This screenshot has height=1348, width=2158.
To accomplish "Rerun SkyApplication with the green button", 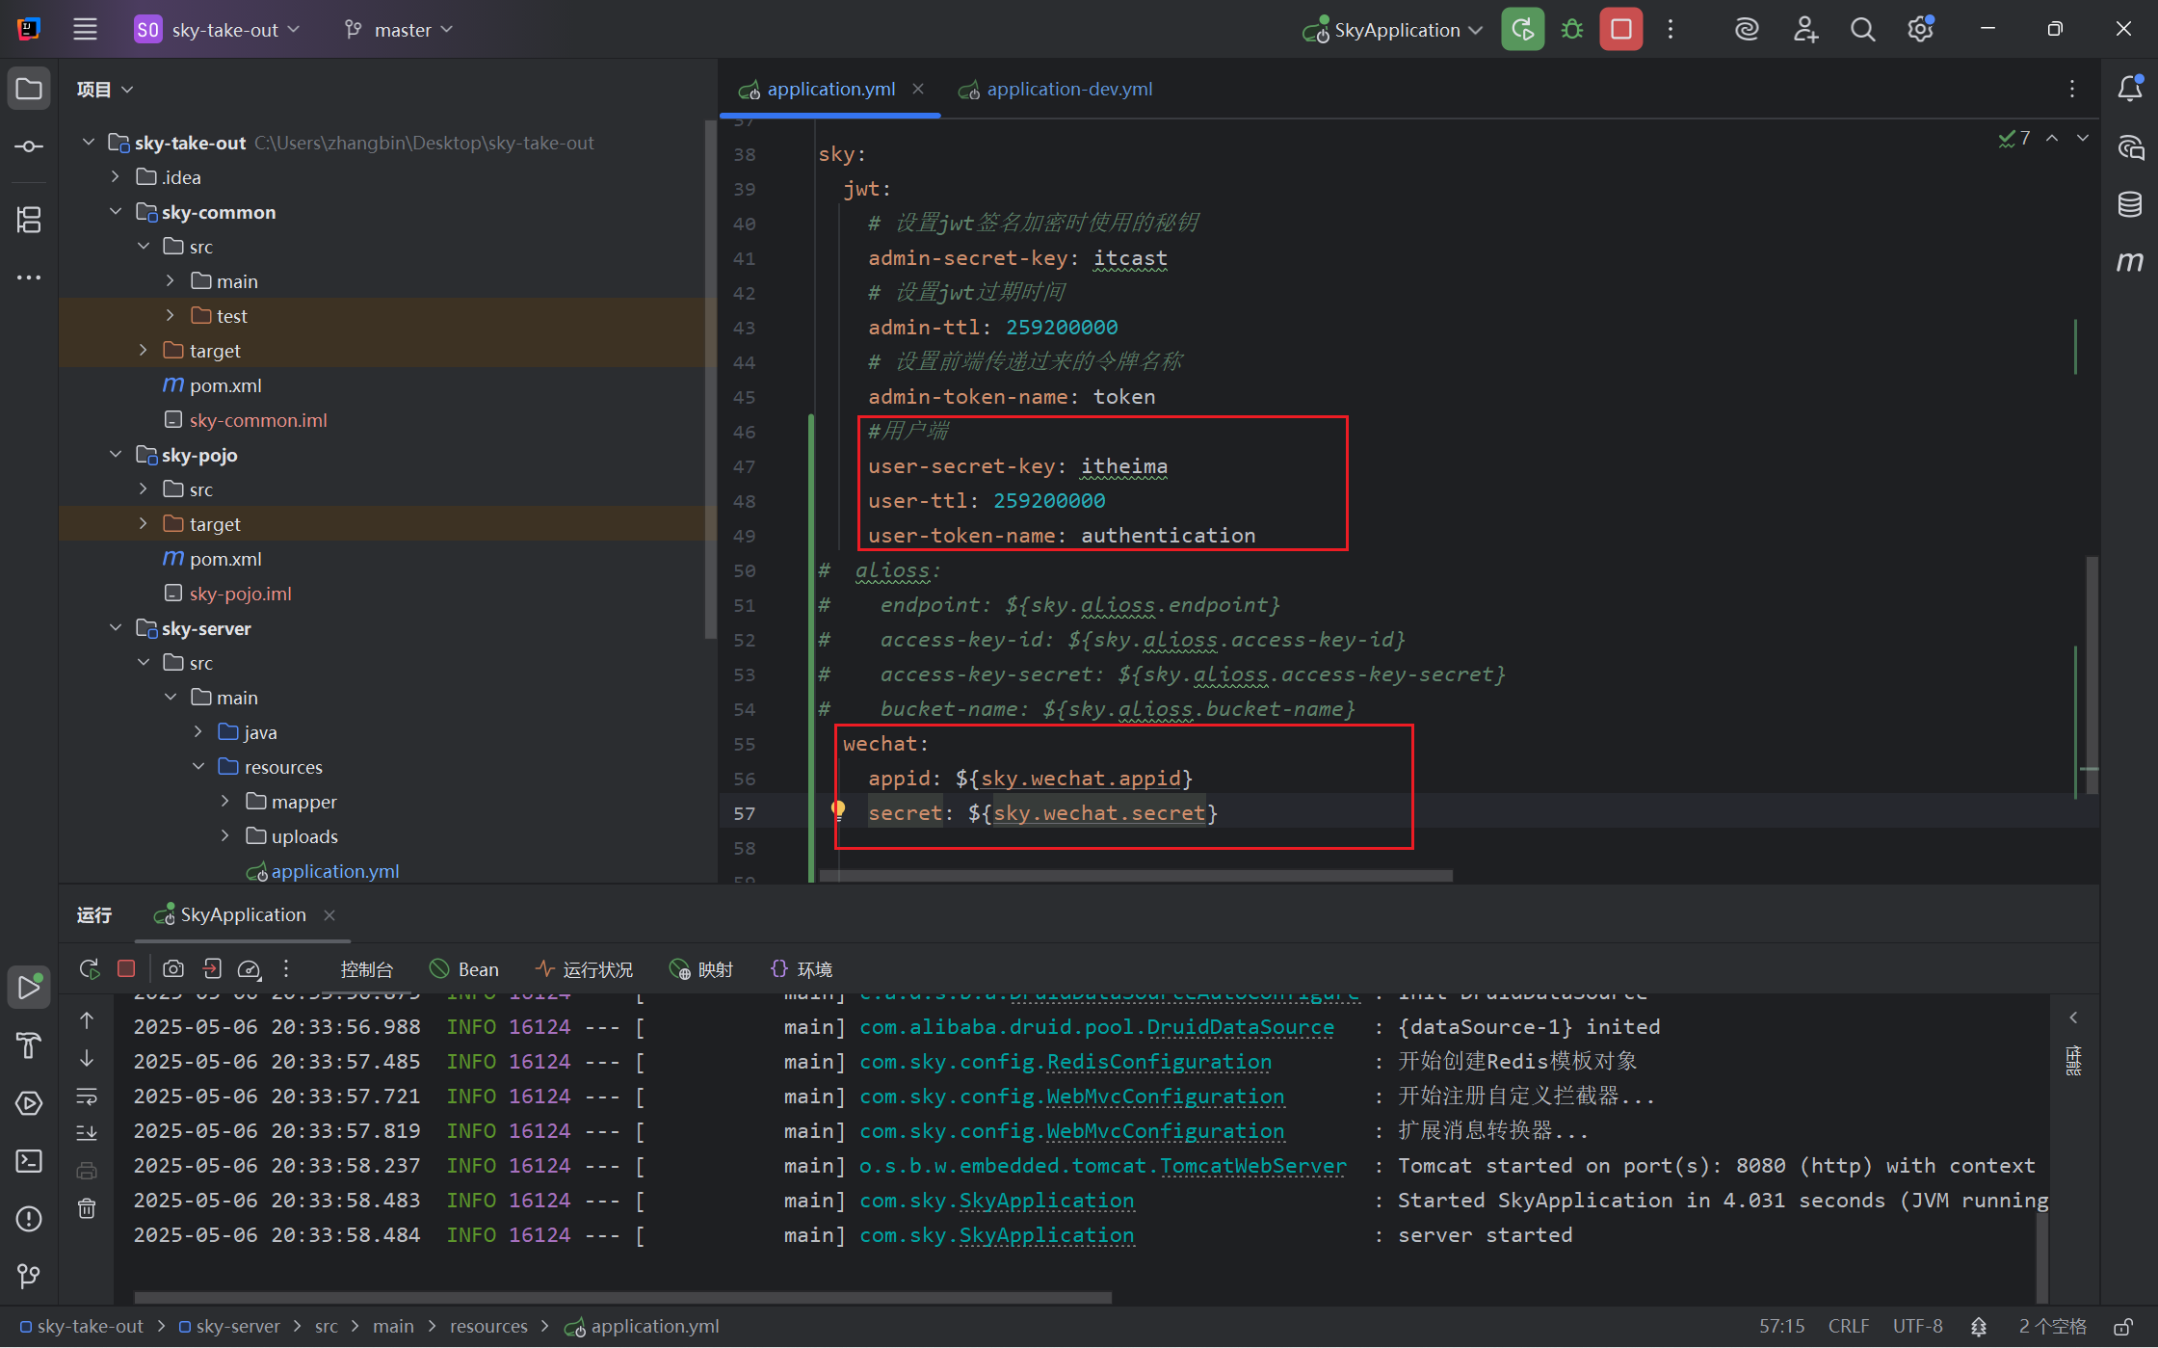I will (1522, 29).
